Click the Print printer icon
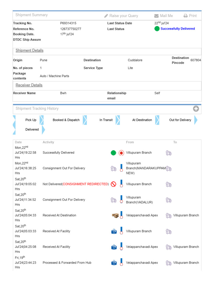Image resolution: width=214 pixels, height=286 pixels. (x=186, y=16)
